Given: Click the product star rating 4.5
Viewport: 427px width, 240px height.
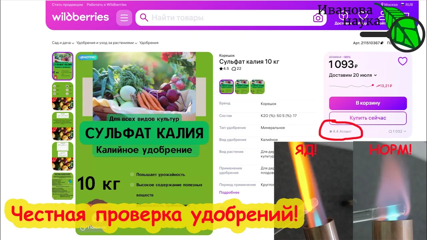Looking at the screenshot, I should 224,69.
